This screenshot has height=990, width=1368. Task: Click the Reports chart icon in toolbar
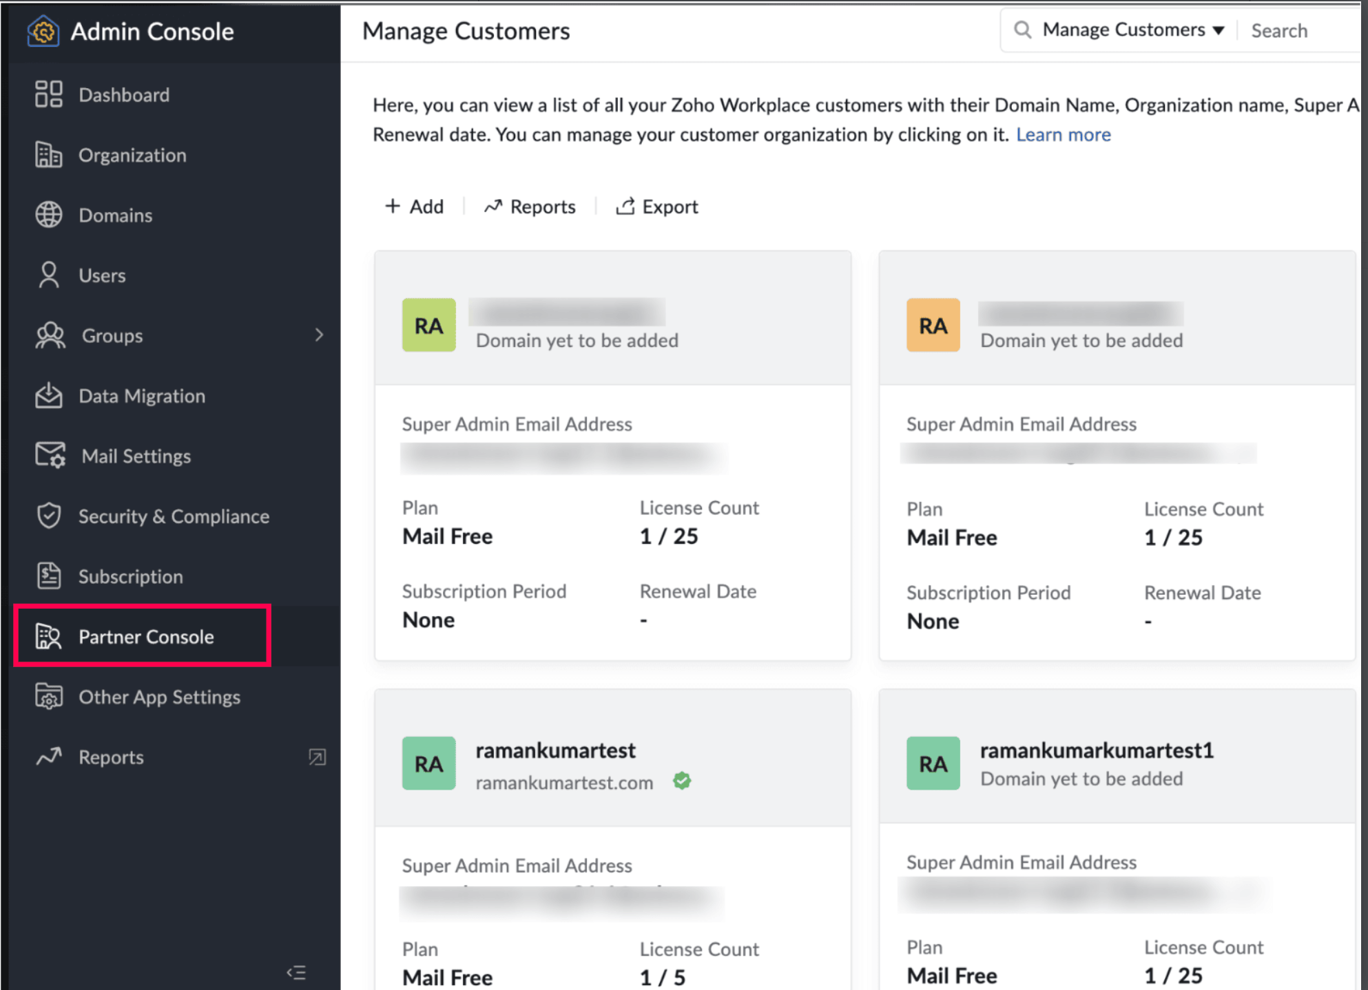coord(493,206)
